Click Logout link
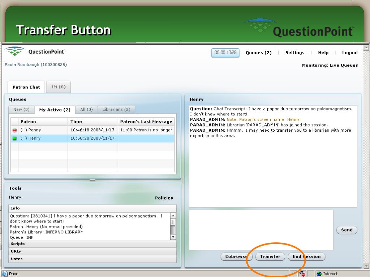The image size is (370, 277). coord(350,53)
